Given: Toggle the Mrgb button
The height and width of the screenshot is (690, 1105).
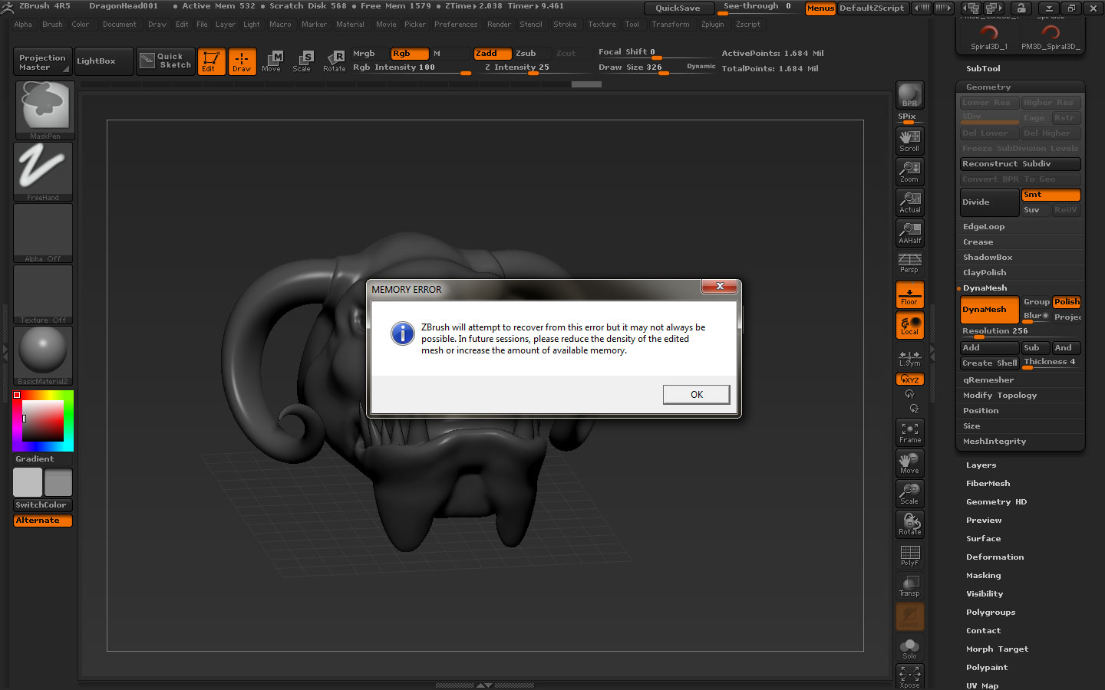Looking at the screenshot, I should pyautogui.click(x=368, y=54).
